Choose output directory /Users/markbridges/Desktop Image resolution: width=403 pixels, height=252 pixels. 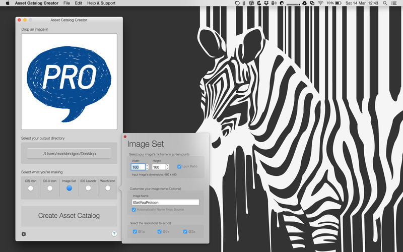(x=70, y=154)
